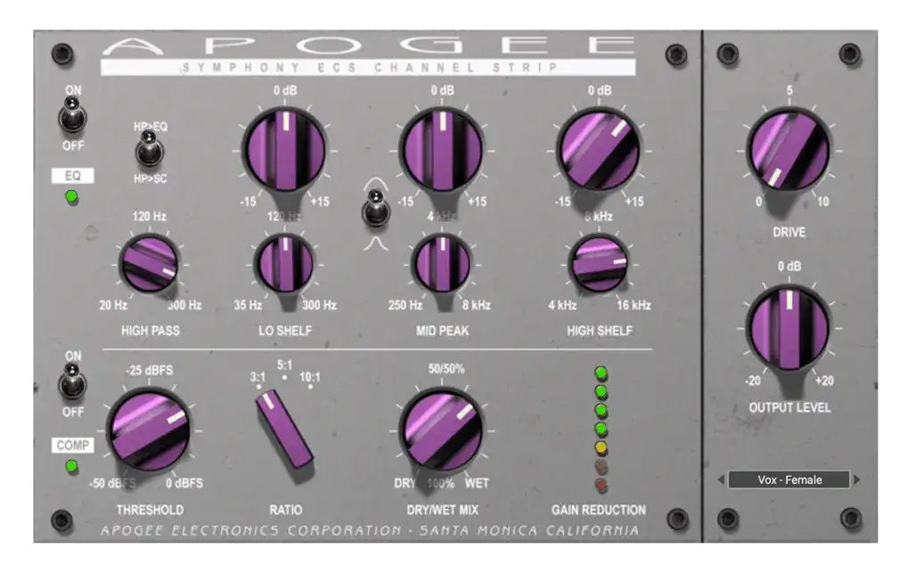Click the Apogee logo at top
The image size is (908, 574).
pos(369,45)
